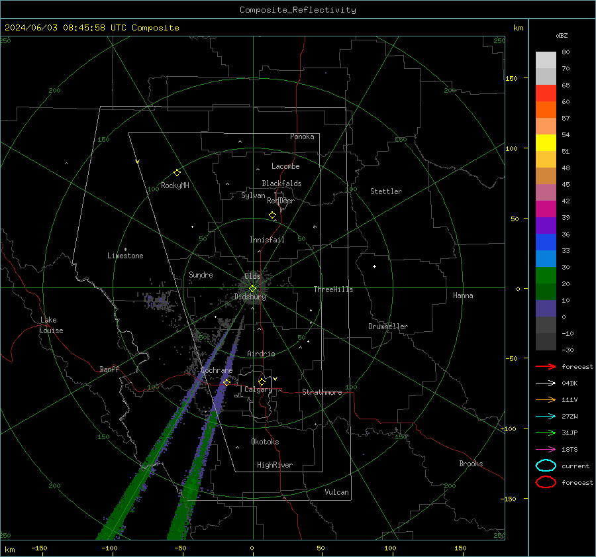596x557 pixels.
Task: Click the Okotoks town label
Action: 266,442
